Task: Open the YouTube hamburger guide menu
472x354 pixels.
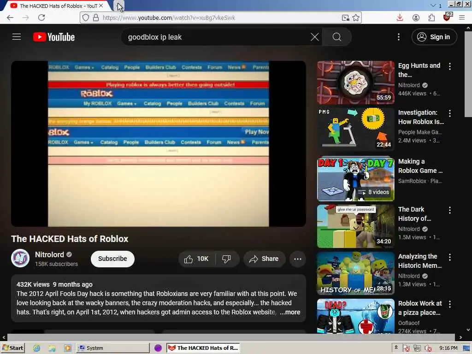Action: tap(17, 37)
